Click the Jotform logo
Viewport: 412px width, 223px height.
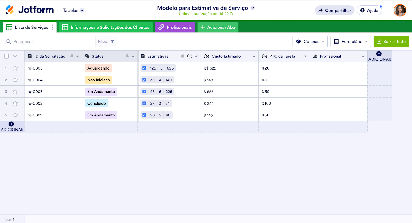[30, 10]
